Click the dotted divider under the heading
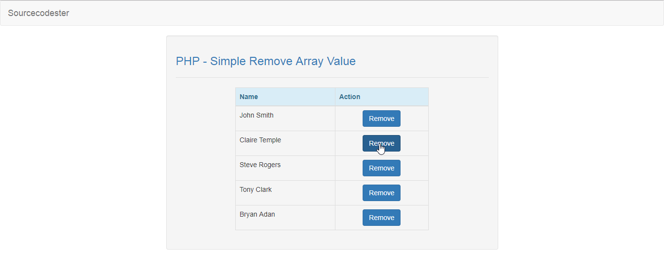Screen dimensions: 664x272 tap(332, 77)
